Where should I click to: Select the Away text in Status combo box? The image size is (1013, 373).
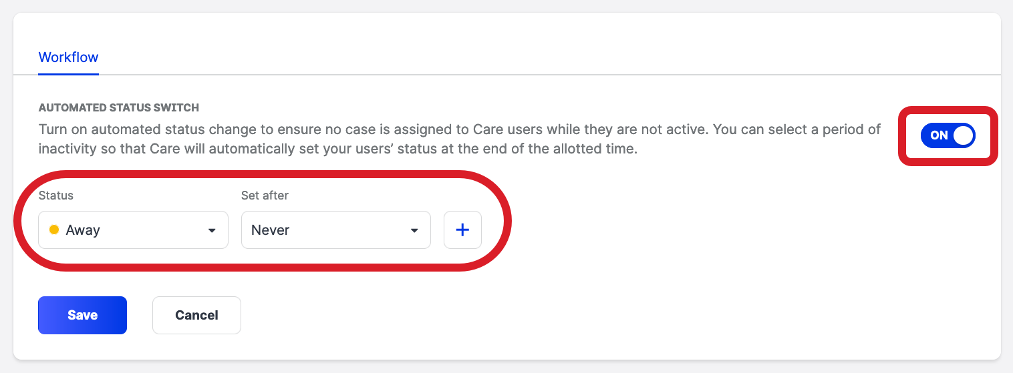click(x=83, y=230)
